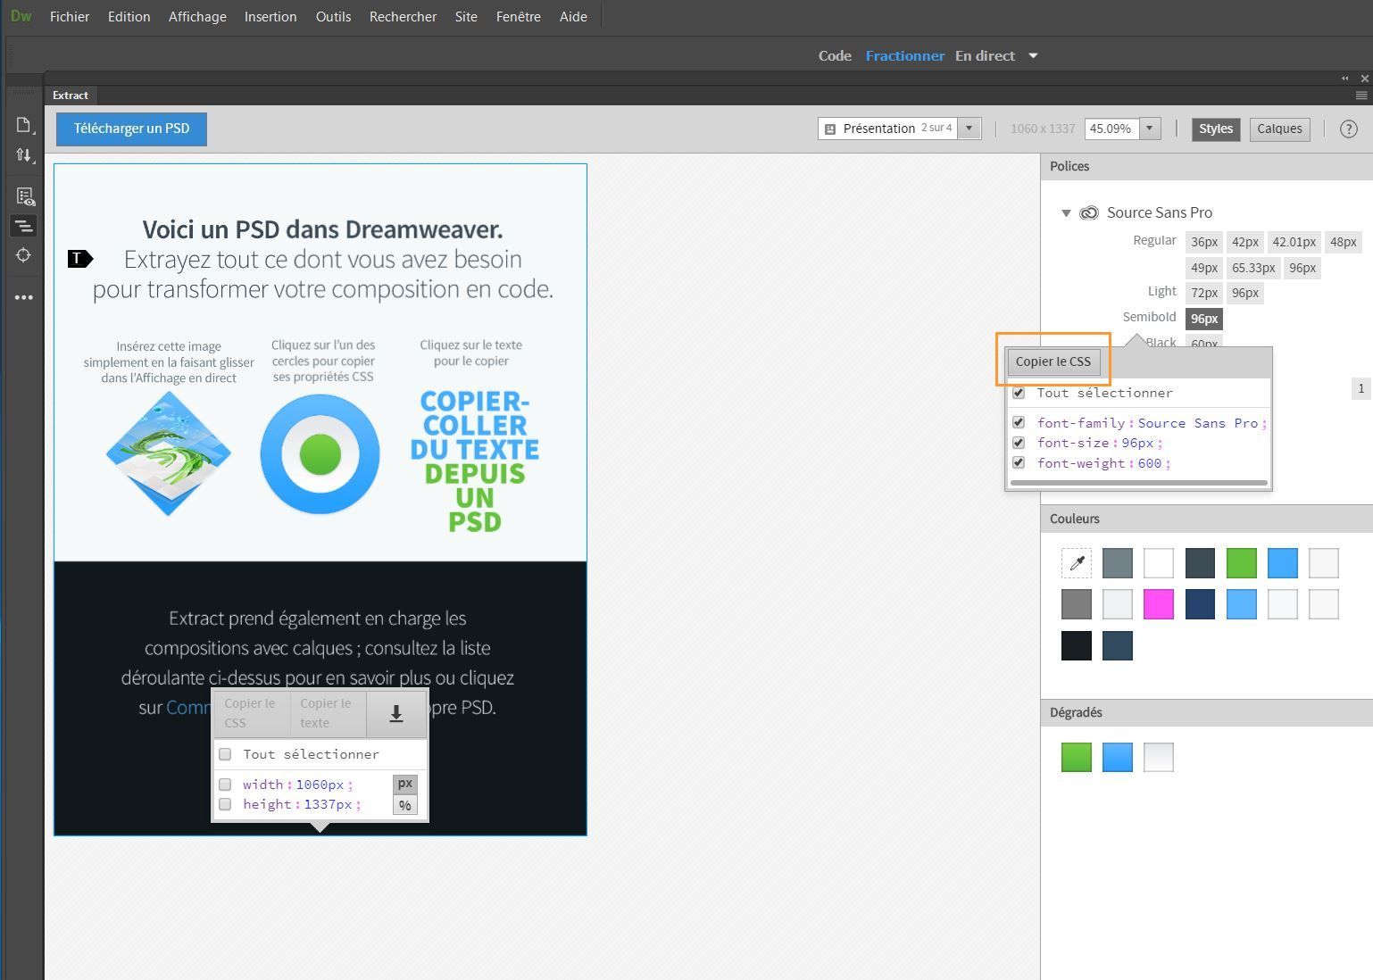1373x980 pixels.
Task: Select the Extract panel tab
Action: coord(71,96)
